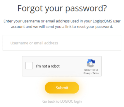124x107 pixels.
Task: Click the word "Submit" on the yellow button
Action: [62, 88]
